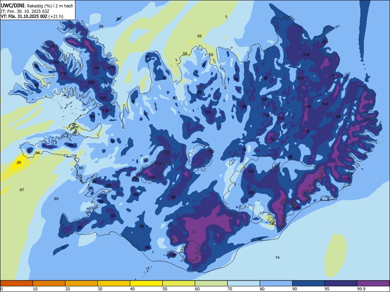The height and width of the screenshot is (292, 390).
Task: Click the 20–30 light orange legend swatch
Action: [x=82, y=283]
